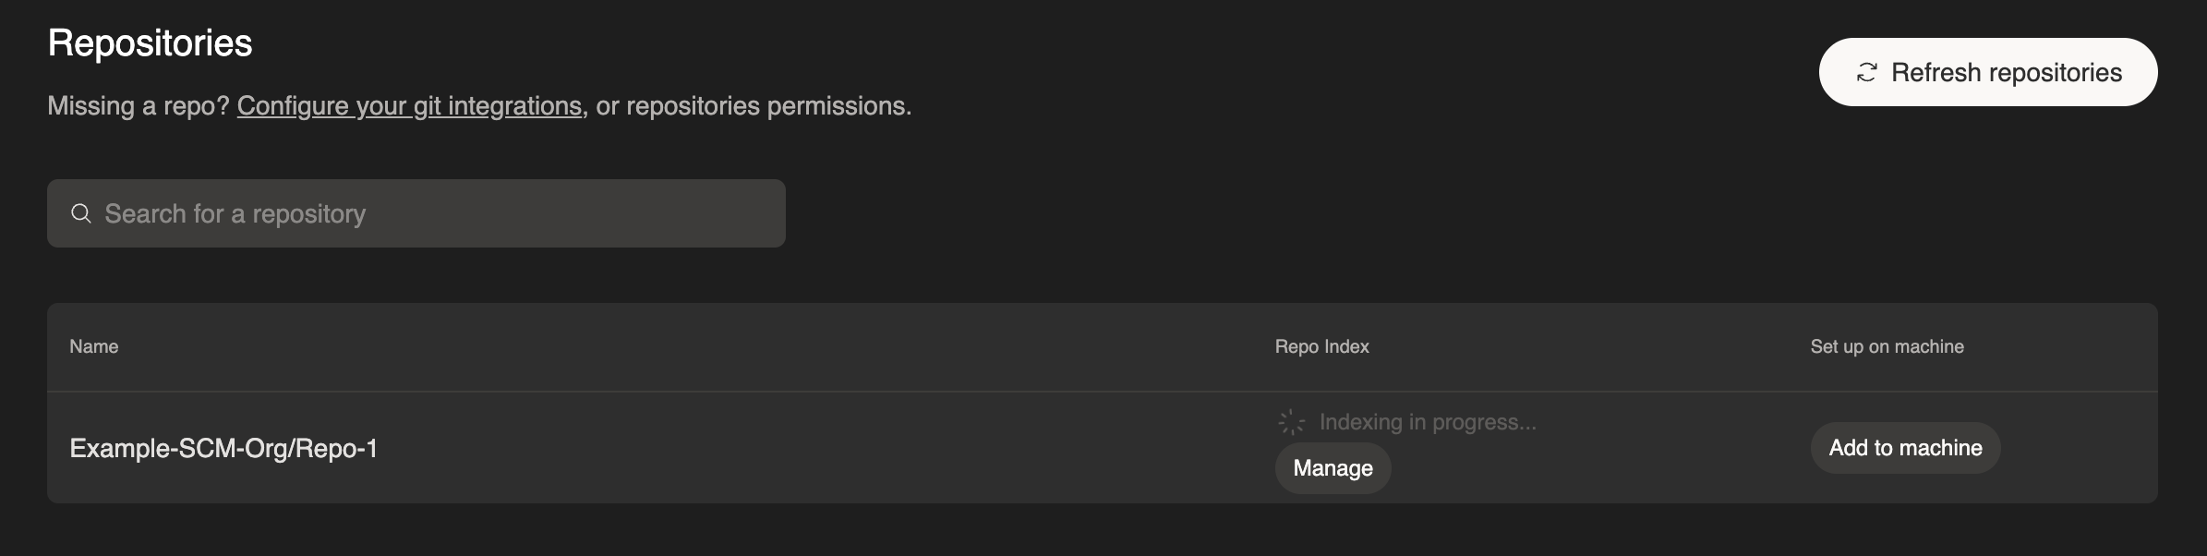Click the indexing progress indicator for Repo-1
Image resolution: width=2207 pixels, height=556 pixels.
1290,421
